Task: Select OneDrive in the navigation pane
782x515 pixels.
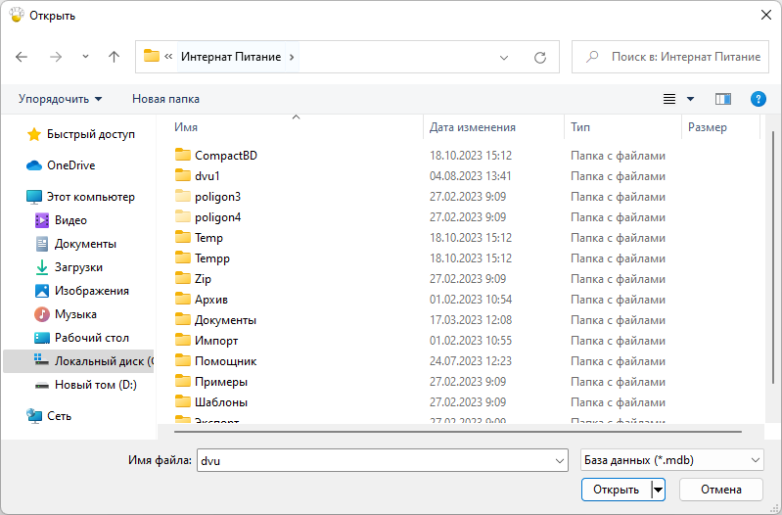Action: [70, 165]
